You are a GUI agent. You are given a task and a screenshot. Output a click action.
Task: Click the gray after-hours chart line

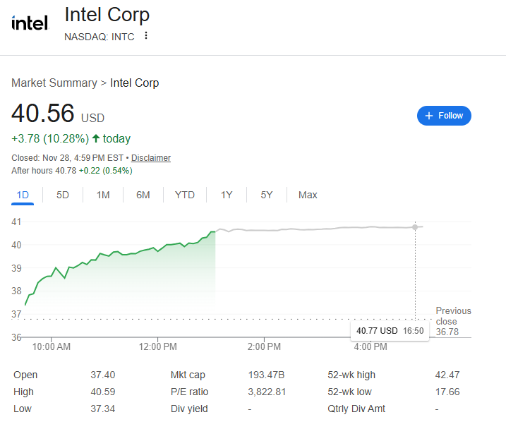318,229
